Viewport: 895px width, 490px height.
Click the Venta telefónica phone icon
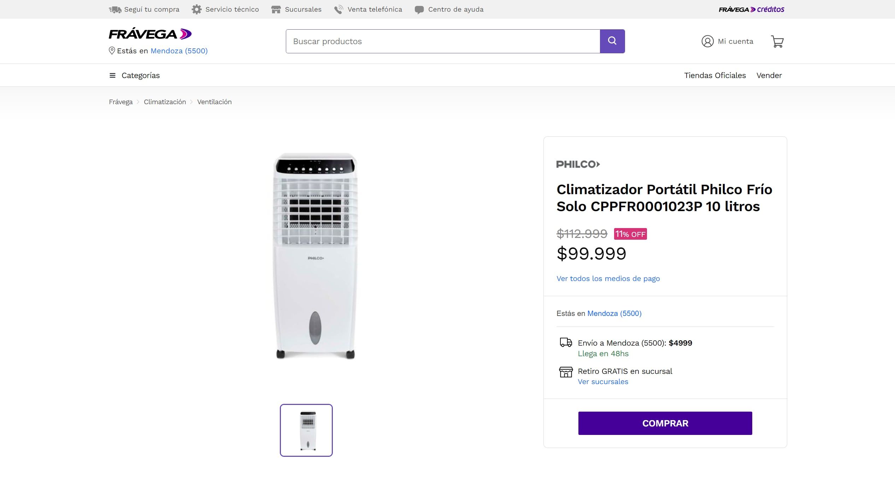(x=338, y=9)
